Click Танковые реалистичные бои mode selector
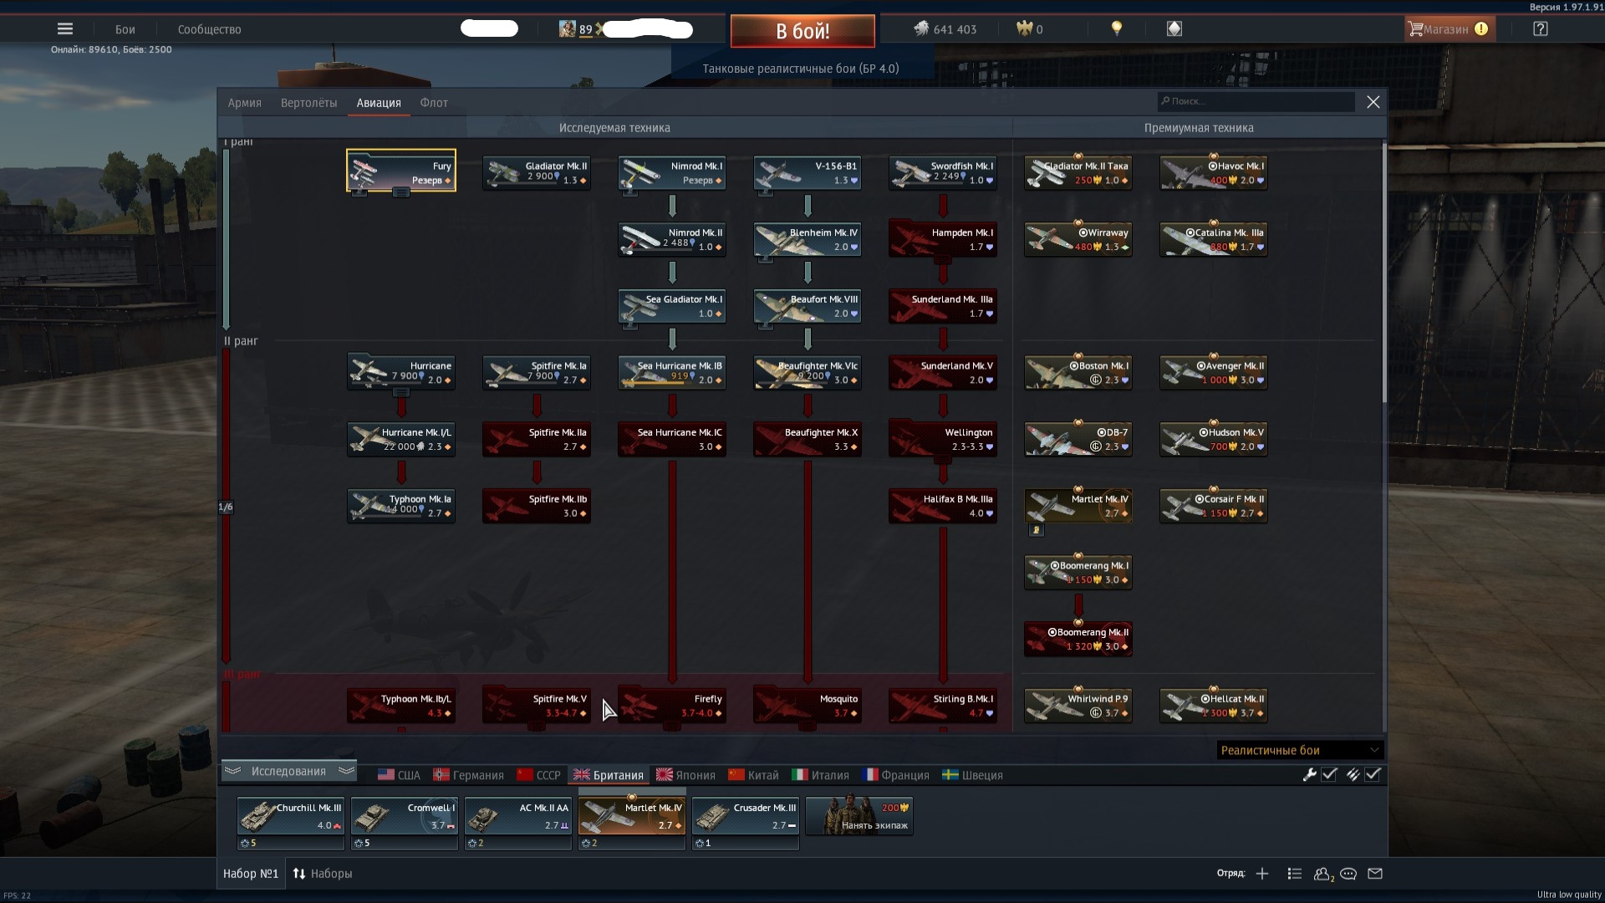This screenshot has width=1605, height=903. click(801, 69)
